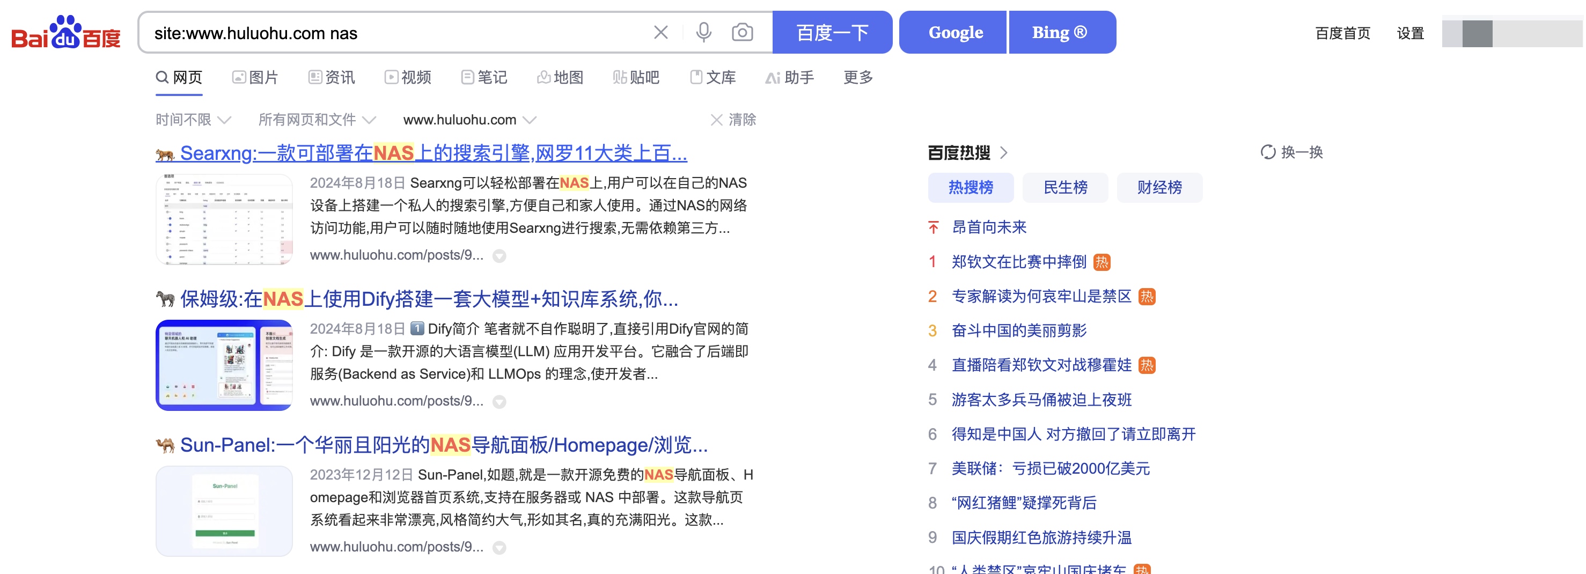This screenshot has height=574, width=1586.
Task: Open the arrow icon beside the Sun-Panel result URL
Action: click(x=500, y=548)
